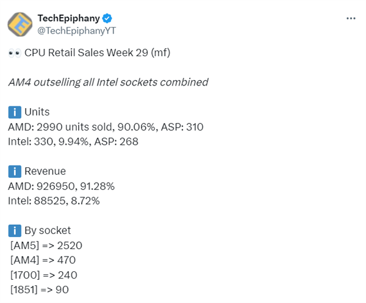Click the [1851] => 90 socket line

tap(40, 289)
